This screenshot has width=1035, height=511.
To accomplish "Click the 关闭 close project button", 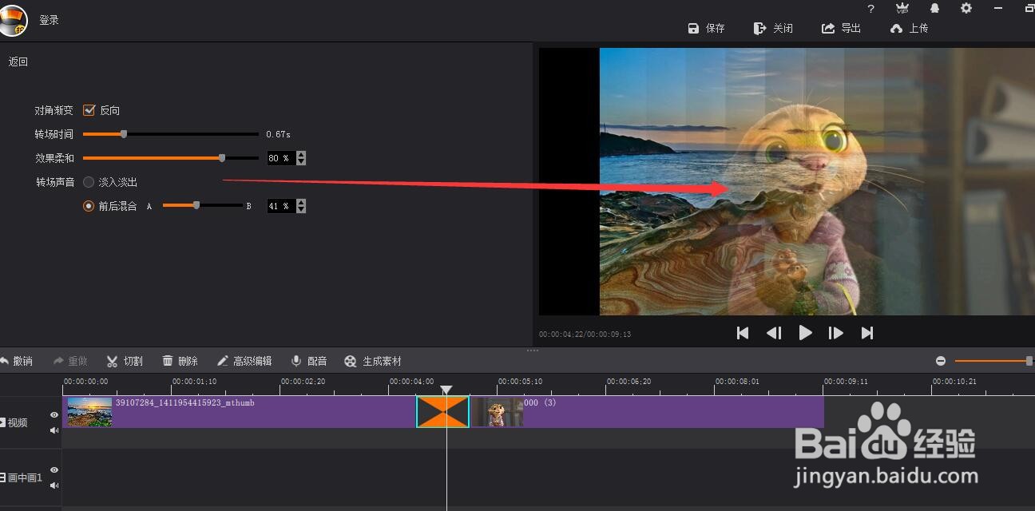I will coord(773,28).
